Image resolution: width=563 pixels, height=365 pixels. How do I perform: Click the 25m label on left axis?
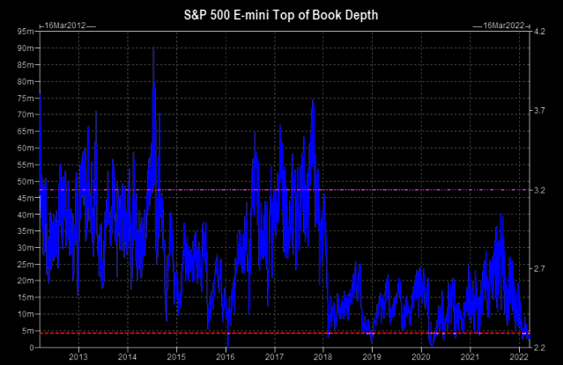26,265
